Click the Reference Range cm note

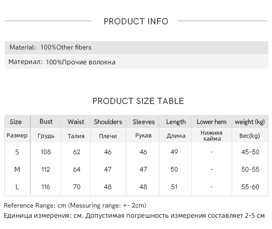75,205
